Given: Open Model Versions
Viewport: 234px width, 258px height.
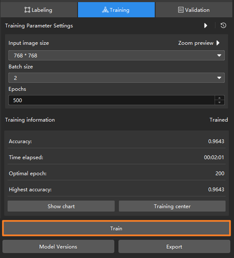Looking at the screenshot, I should (x=58, y=247).
